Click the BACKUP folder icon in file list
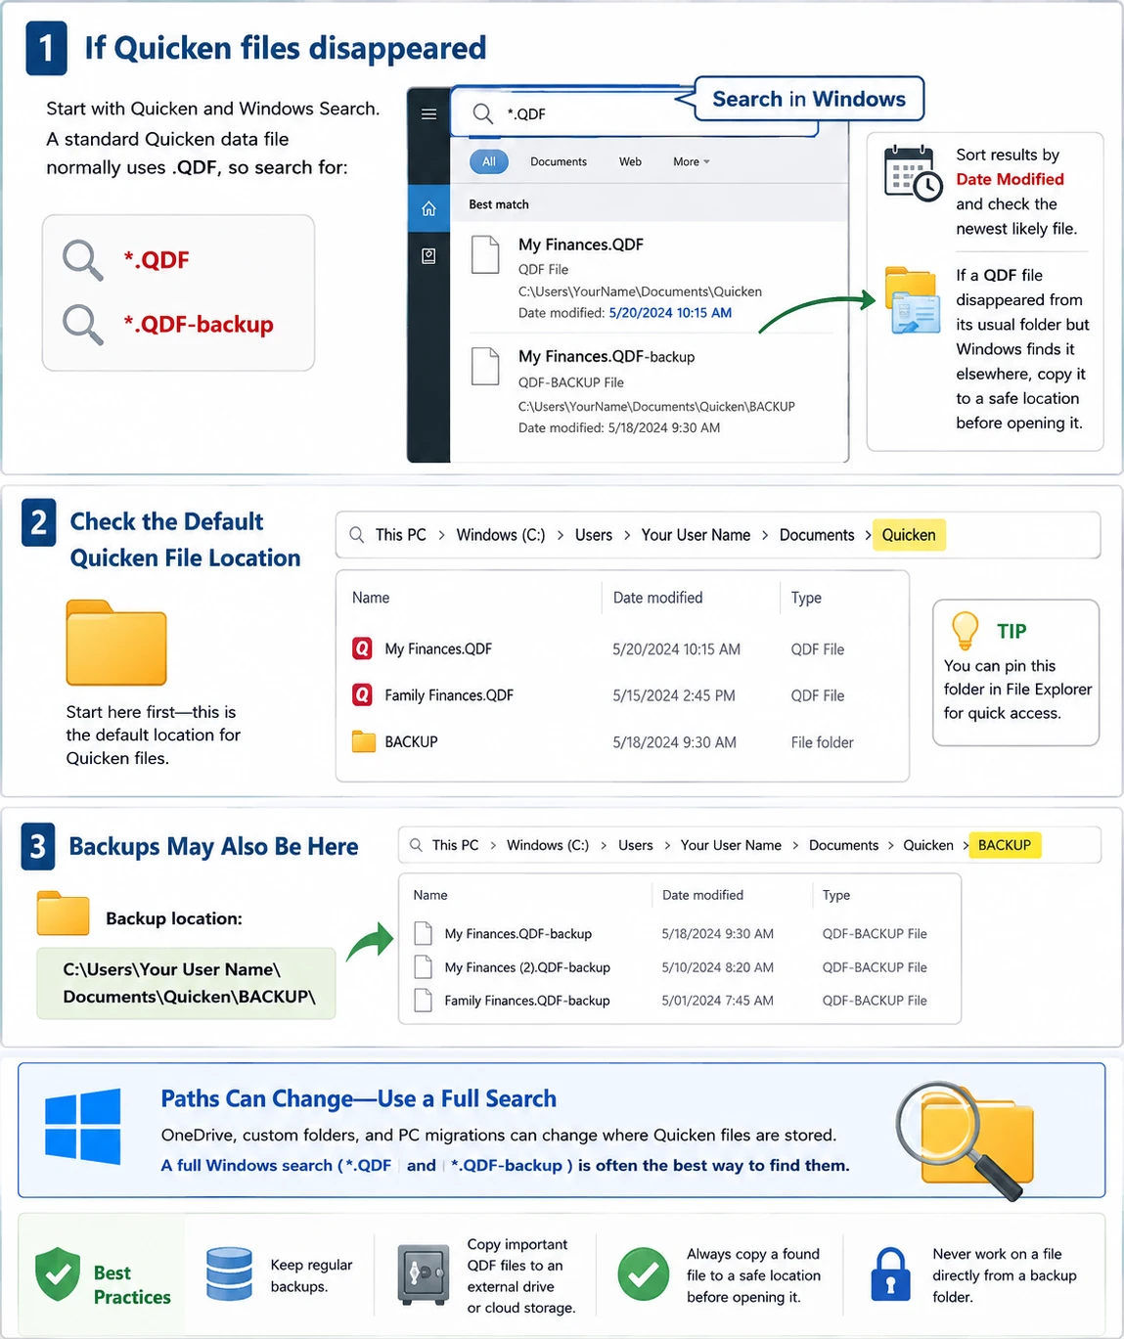The width and height of the screenshot is (1124, 1339). (364, 741)
